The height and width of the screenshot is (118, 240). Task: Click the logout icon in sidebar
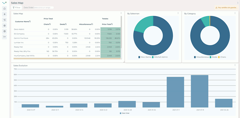5,37
